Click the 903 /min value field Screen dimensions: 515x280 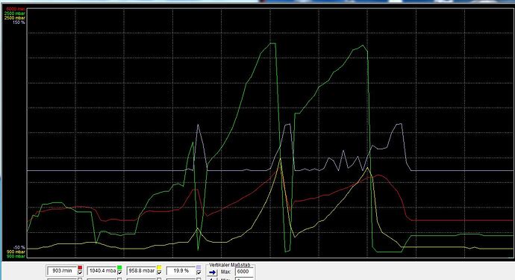(x=62, y=271)
